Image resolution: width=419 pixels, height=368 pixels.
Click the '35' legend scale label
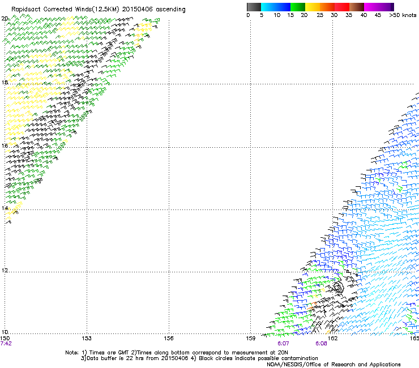click(349, 15)
